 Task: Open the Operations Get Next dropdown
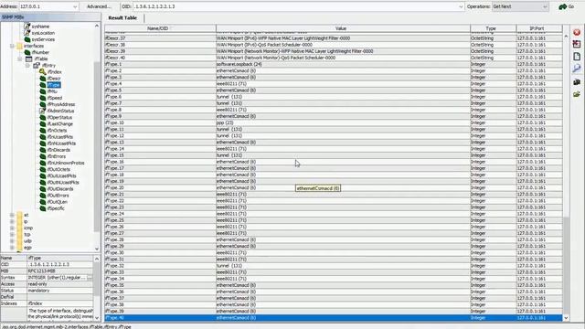(545, 6)
